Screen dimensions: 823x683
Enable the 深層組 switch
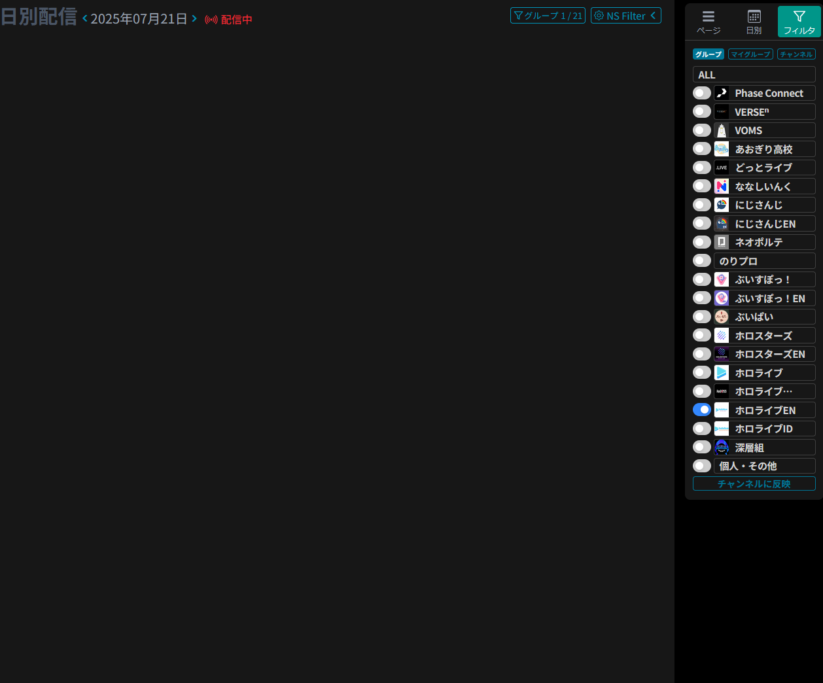702,447
